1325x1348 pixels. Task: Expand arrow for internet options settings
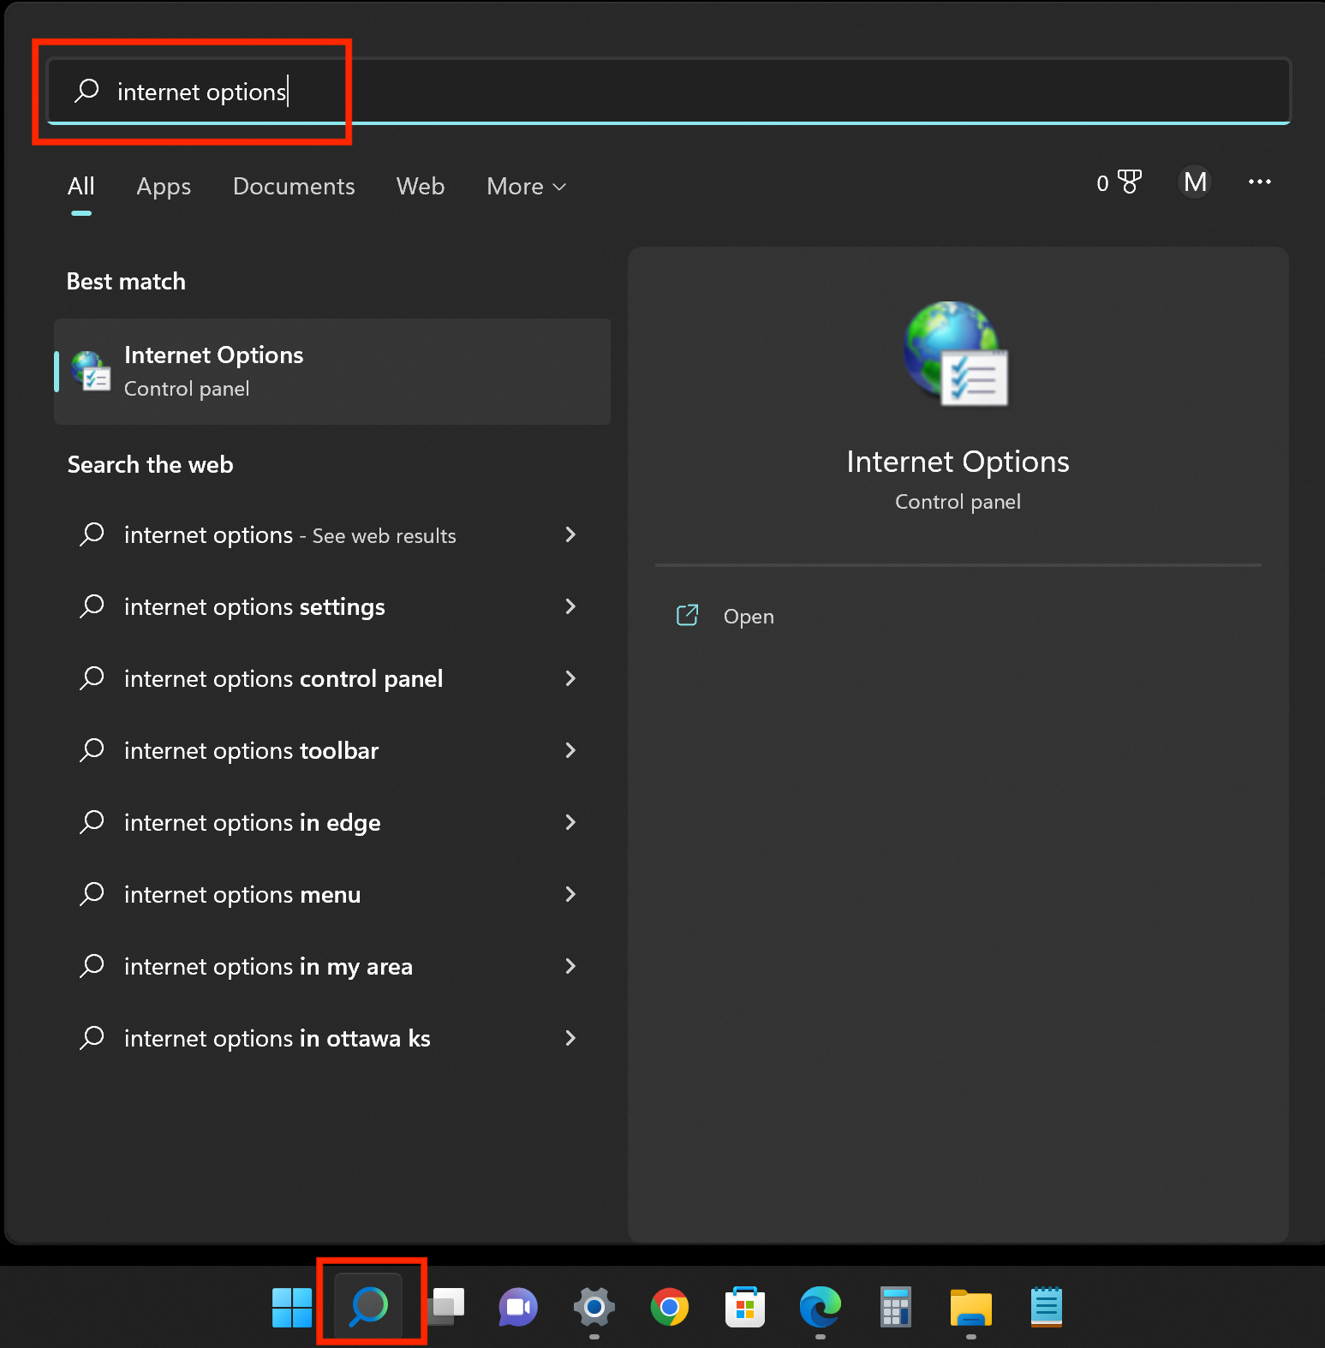tap(570, 606)
